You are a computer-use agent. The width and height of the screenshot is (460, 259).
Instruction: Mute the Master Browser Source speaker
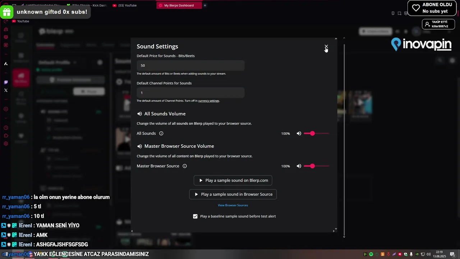[x=299, y=166]
